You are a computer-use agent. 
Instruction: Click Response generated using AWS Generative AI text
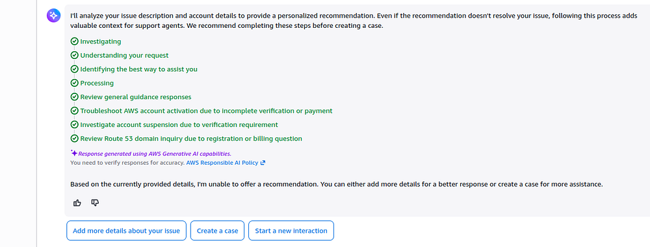click(155, 153)
